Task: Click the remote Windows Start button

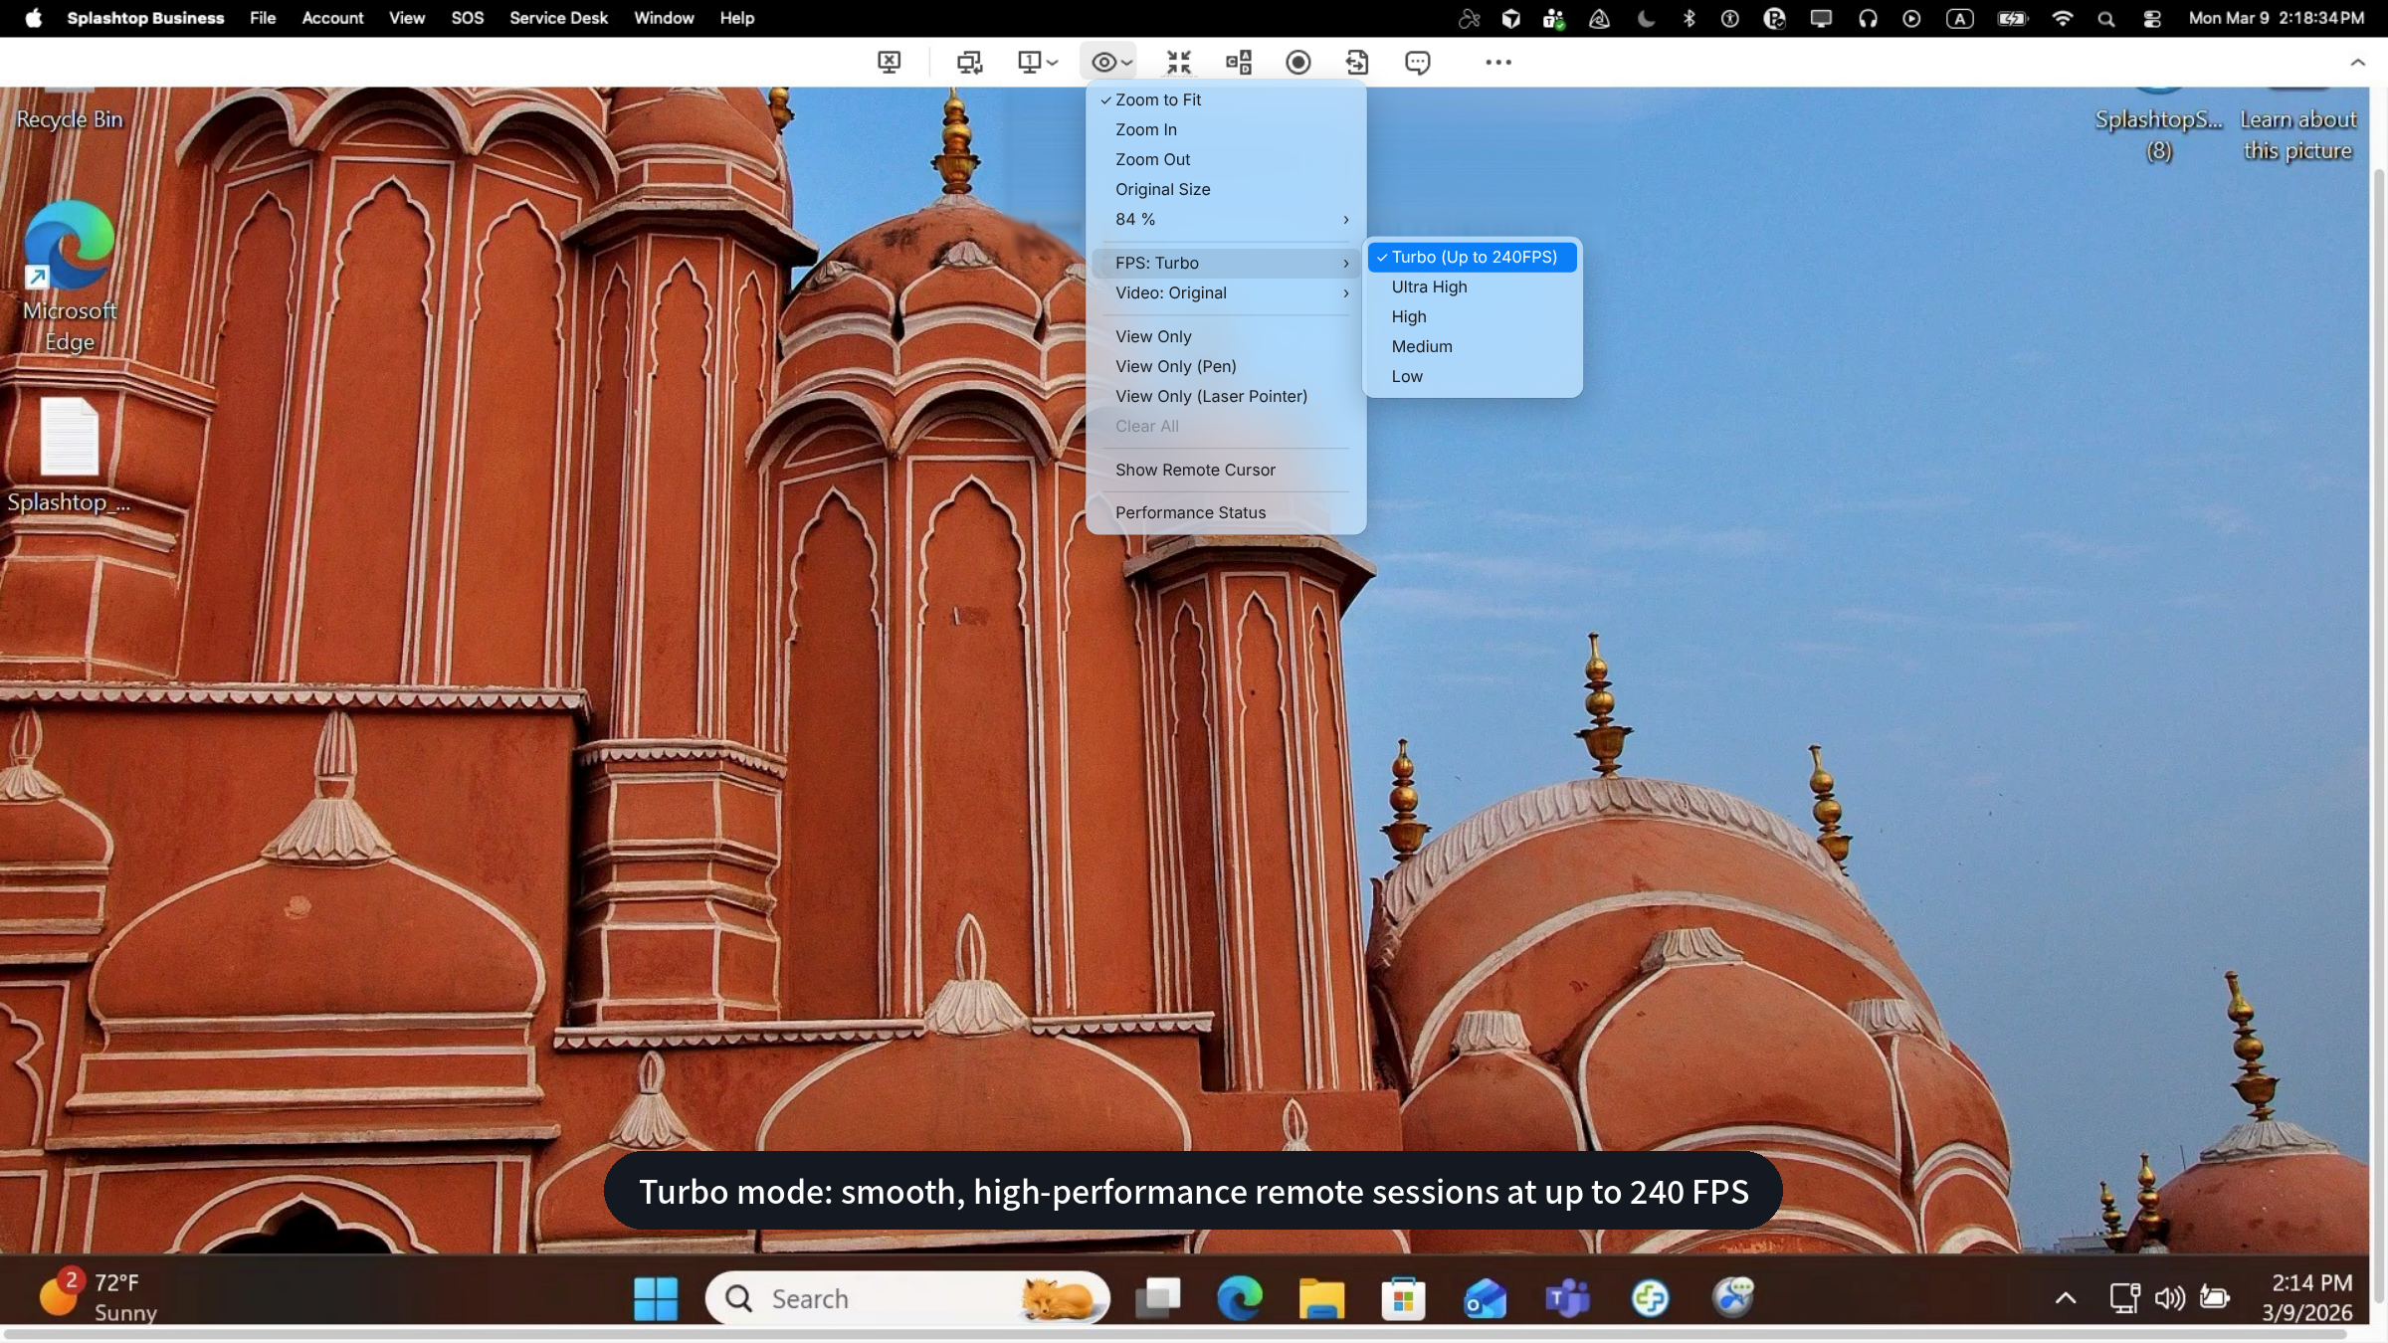Action: click(656, 1298)
